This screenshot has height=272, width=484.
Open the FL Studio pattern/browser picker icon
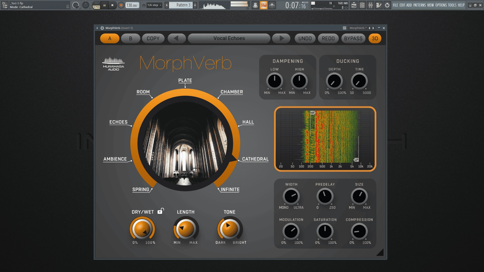[x=5, y=5]
